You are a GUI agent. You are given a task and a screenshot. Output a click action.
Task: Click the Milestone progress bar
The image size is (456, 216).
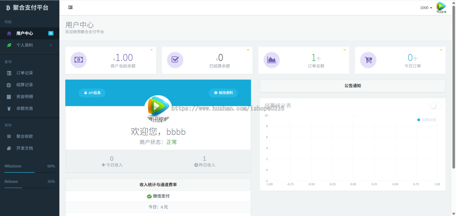pyautogui.click(x=30, y=172)
